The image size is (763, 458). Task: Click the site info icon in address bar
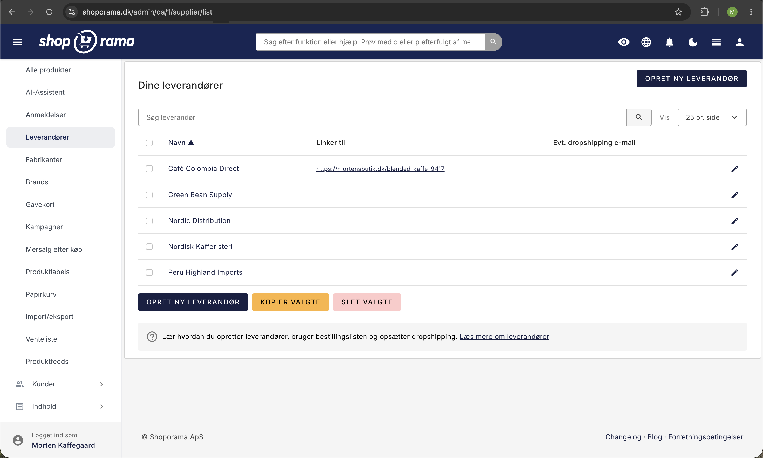(x=72, y=12)
